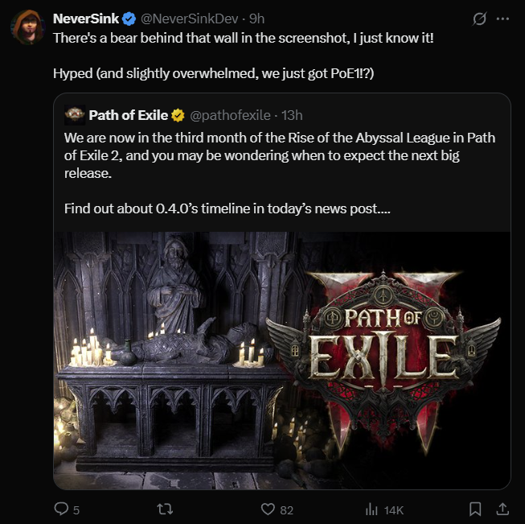525x524 pixels.
Task: Bookmark this NeverSink post
Action: pyautogui.click(x=475, y=509)
